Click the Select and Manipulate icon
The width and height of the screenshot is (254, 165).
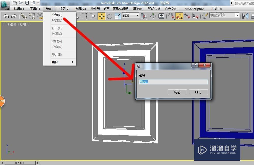click(x=153, y=16)
